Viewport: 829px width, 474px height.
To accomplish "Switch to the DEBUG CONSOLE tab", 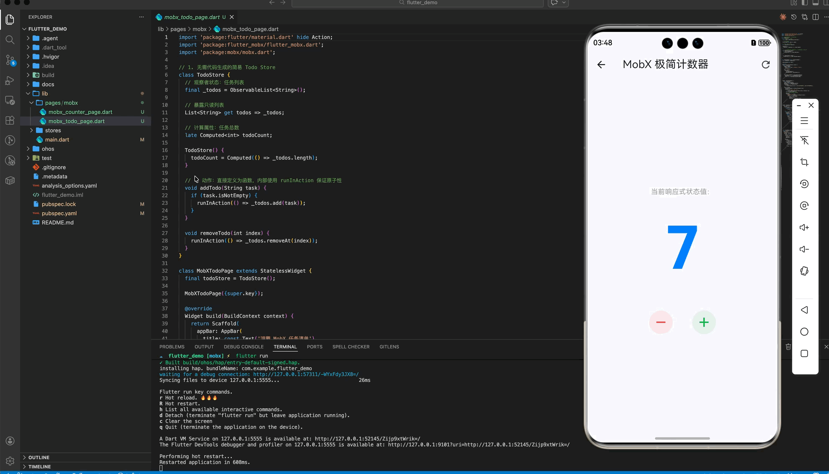I will pos(243,347).
